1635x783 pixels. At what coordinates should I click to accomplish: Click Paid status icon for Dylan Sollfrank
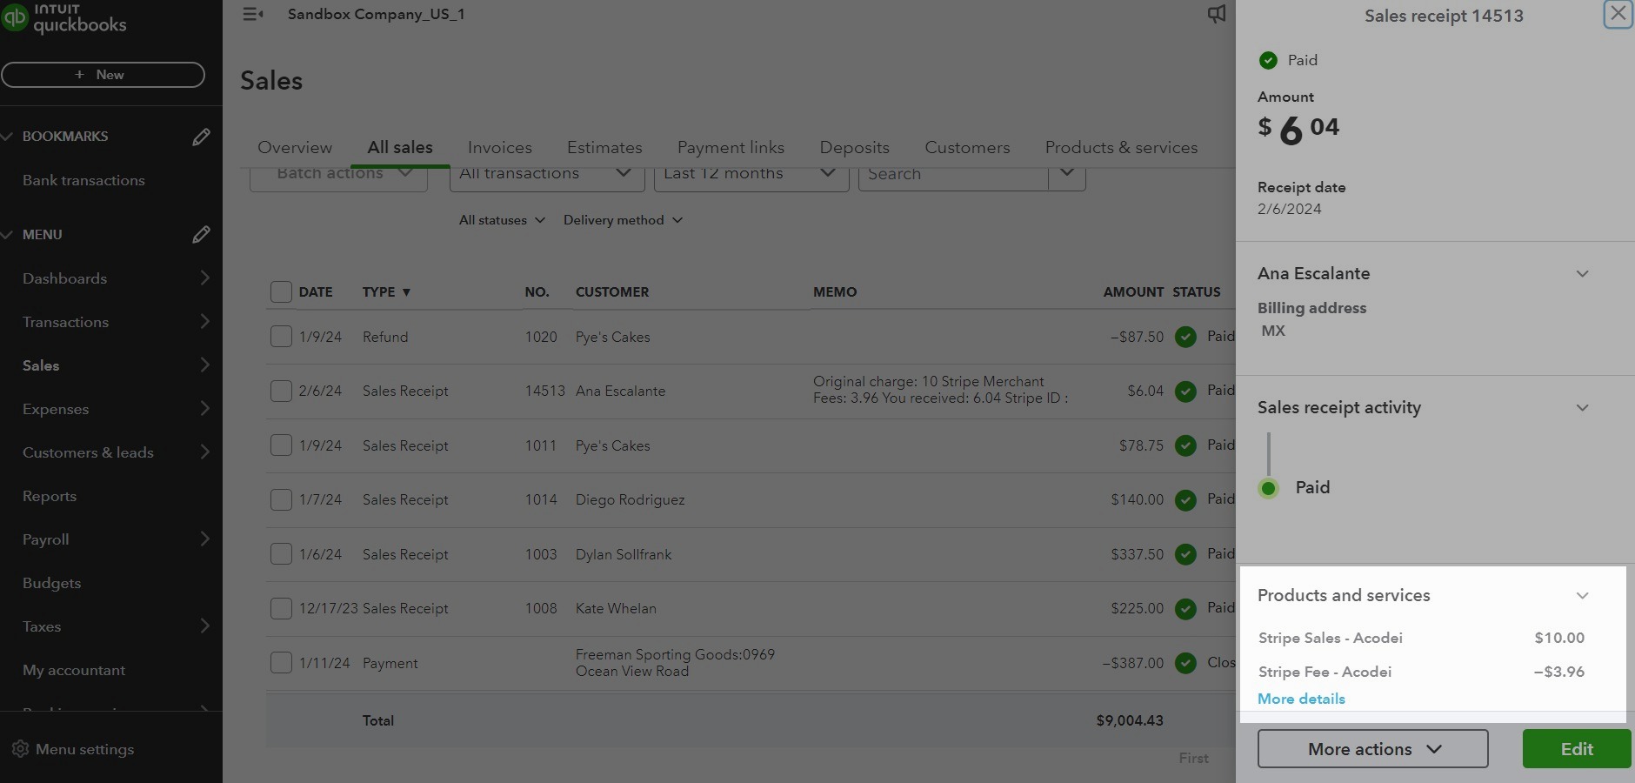1185,554
